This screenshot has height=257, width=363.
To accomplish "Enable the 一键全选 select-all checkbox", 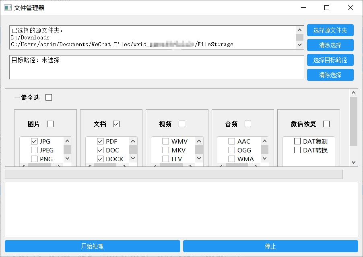I will tap(49, 97).
